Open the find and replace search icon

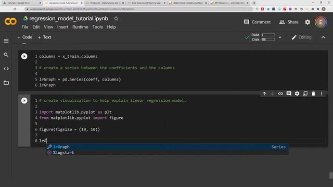pyautogui.click(x=6, y=55)
